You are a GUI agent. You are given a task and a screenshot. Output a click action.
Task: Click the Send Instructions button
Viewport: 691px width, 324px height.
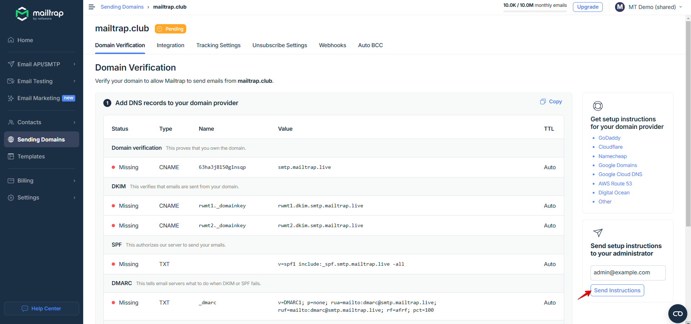[x=617, y=291]
